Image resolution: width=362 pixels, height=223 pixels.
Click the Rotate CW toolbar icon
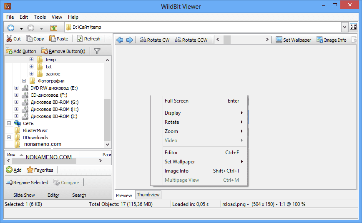pos(143,40)
